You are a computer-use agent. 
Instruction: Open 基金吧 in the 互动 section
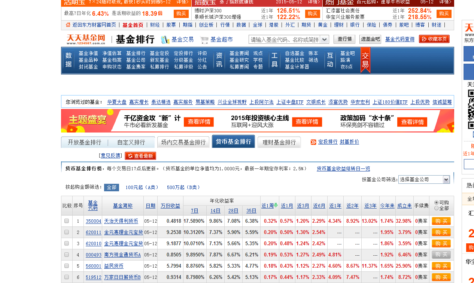(347, 54)
